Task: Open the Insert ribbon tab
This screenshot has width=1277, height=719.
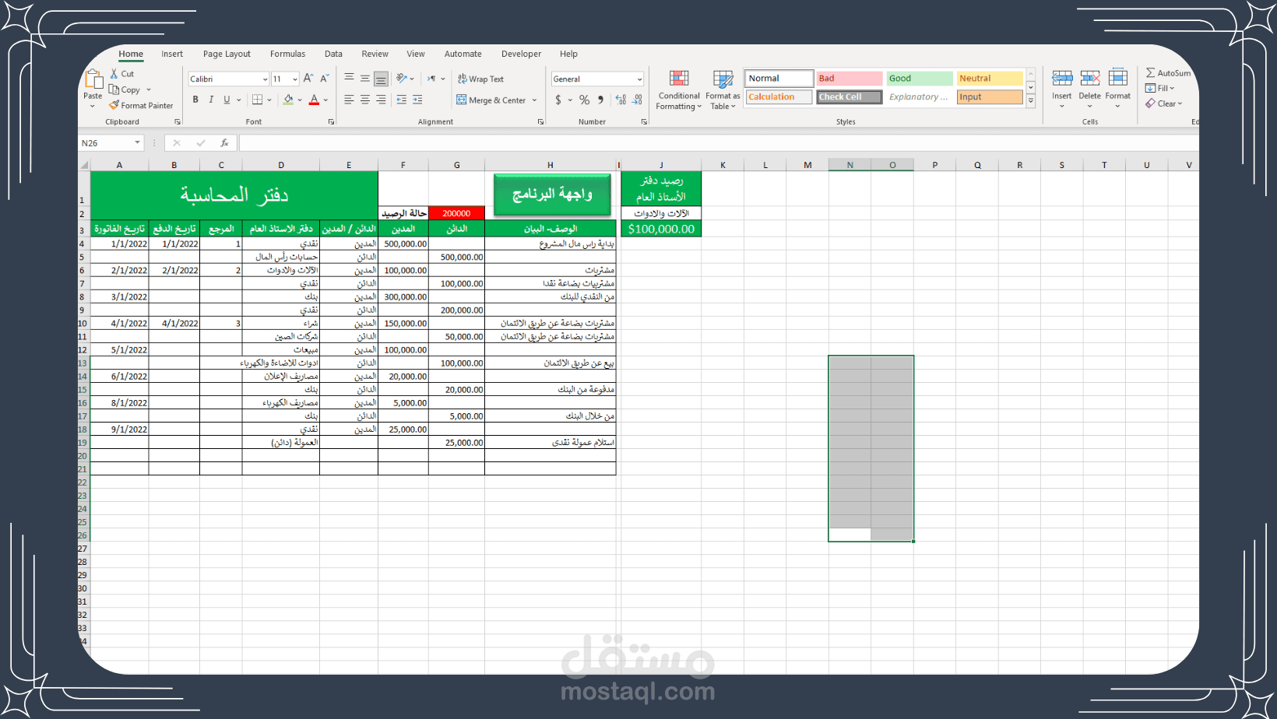Action: click(172, 54)
